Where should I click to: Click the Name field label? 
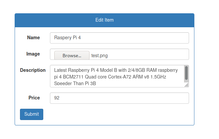tap(33, 38)
